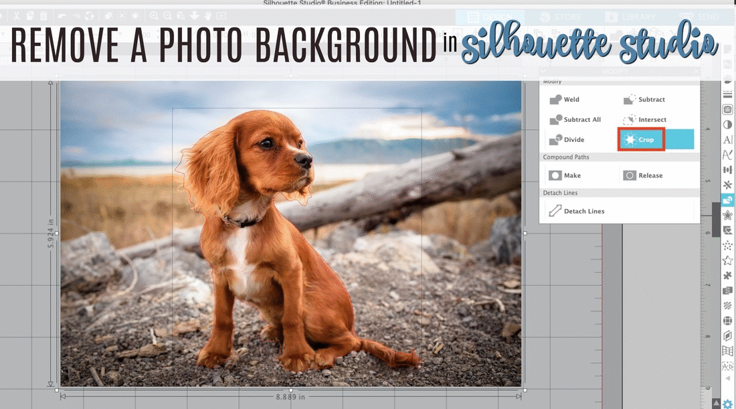Click the Divide button
This screenshot has width=736, height=409.
(567, 139)
